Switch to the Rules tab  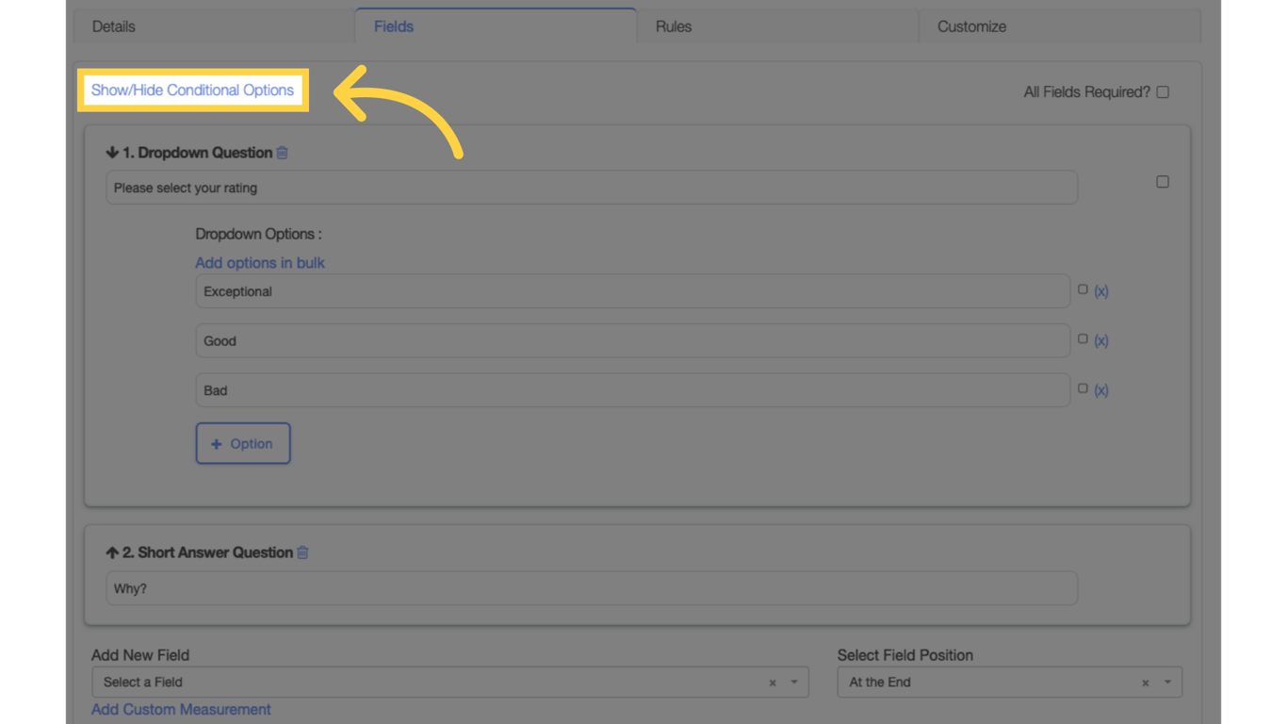(673, 26)
